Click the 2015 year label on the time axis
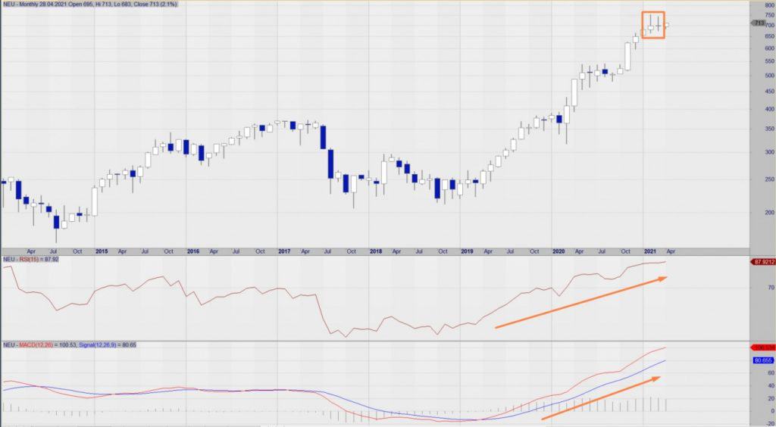This screenshot has height=427, width=776. pos(102,251)
